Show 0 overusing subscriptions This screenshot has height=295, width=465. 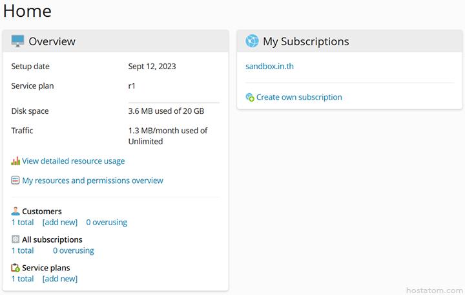73,250
